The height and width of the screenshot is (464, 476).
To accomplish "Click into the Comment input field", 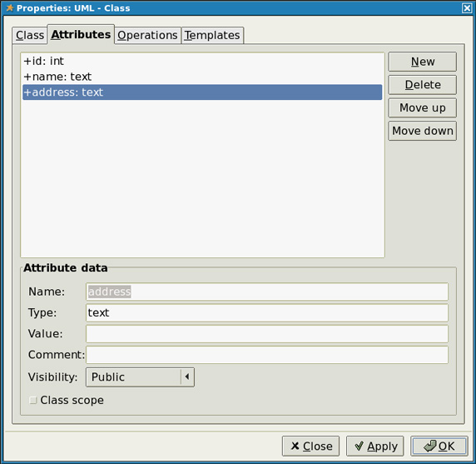I will (x=267, y=355).
